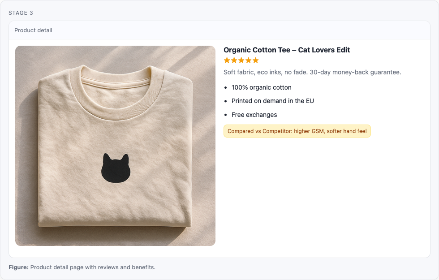Click the 'Organic Cotton Tee' product title

[x=287, y=50]
